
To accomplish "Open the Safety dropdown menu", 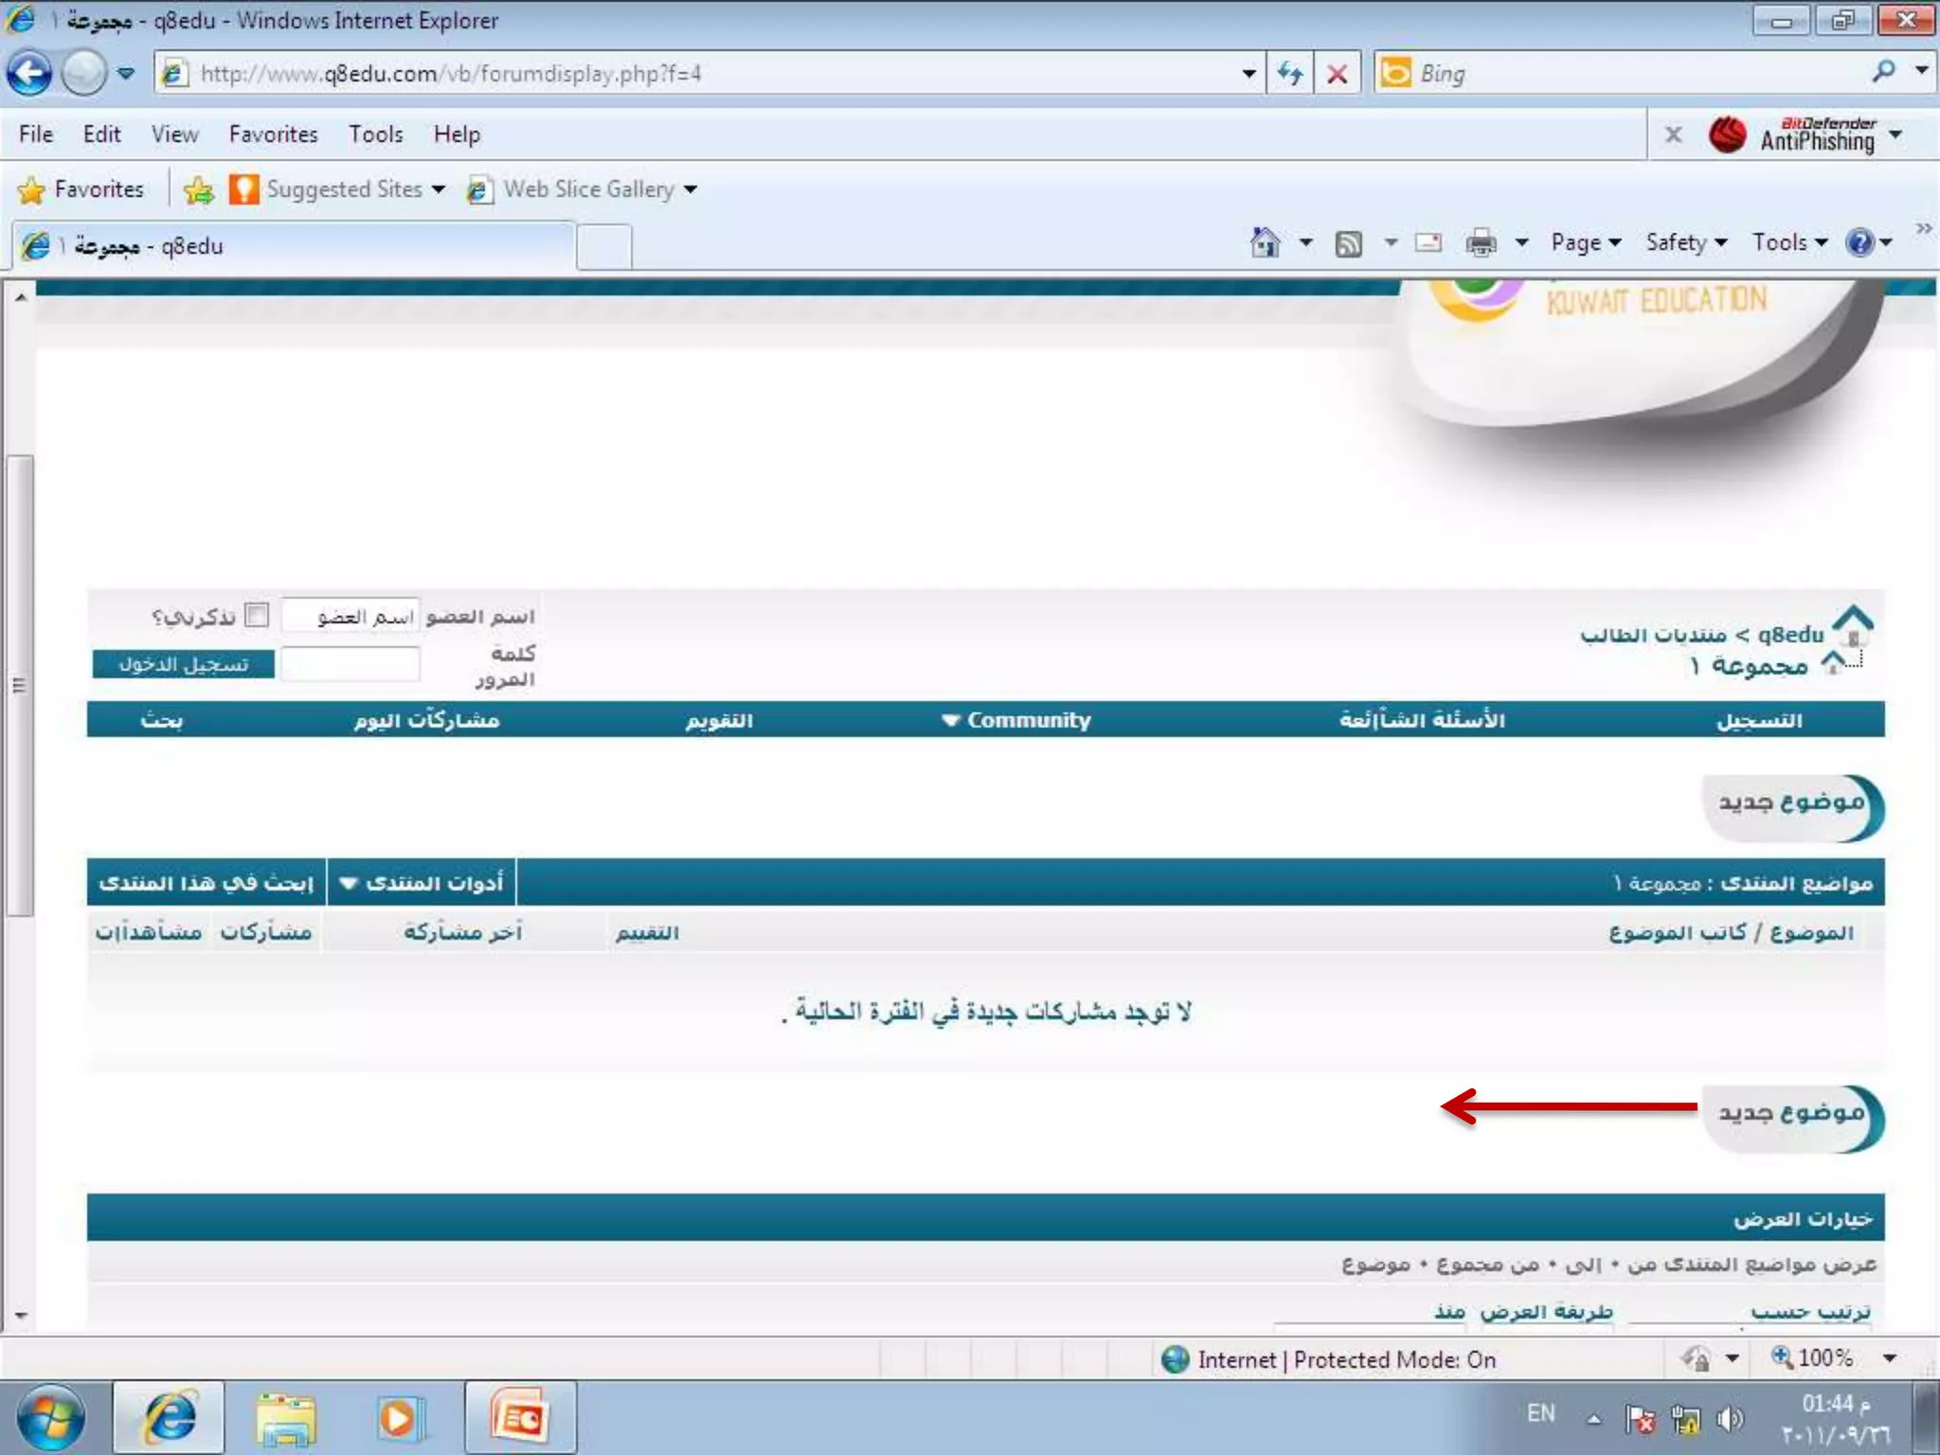I will point(1685,242).
